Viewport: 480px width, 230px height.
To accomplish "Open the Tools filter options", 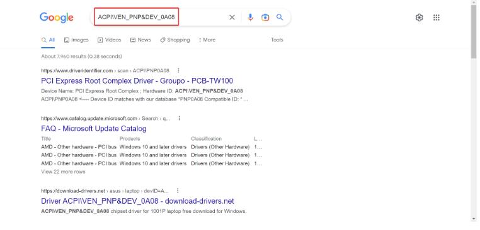I will [x=277, y=40].
